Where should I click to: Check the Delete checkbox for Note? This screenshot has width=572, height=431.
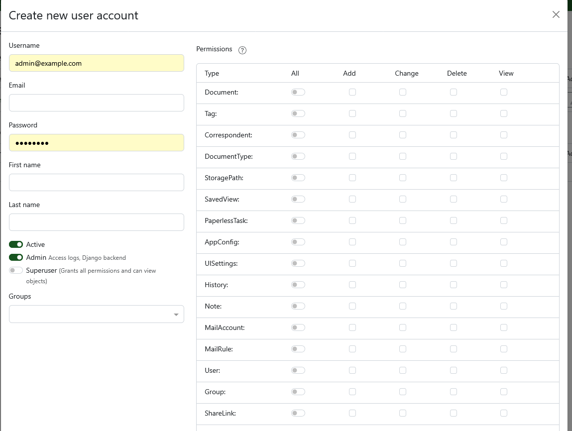tap(454, 306)
